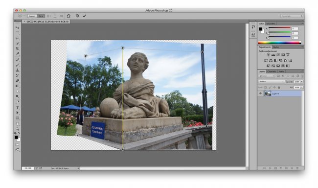Select the Eyedropper tool
This screenshot has width=318, height=188.
click(18, 54)
